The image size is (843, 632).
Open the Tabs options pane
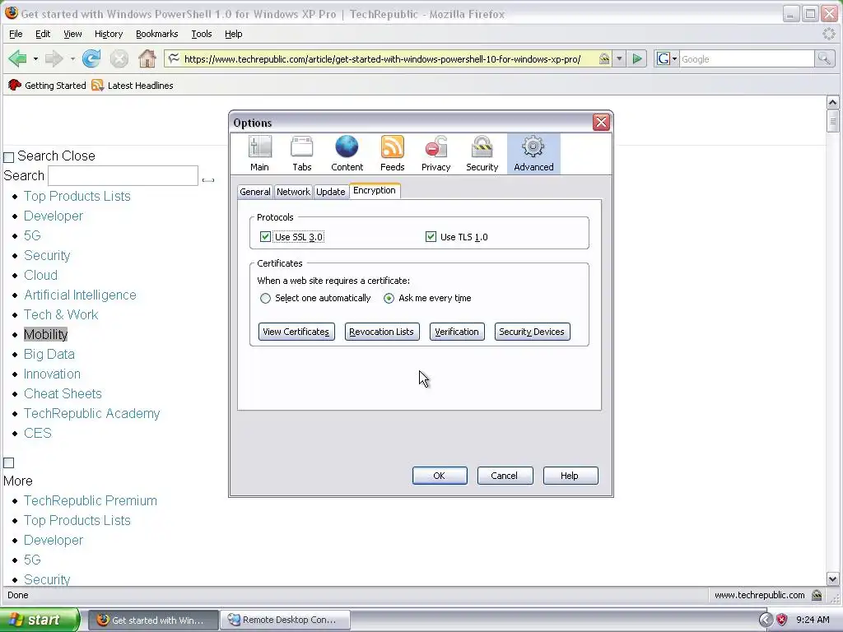click(301, 154)
